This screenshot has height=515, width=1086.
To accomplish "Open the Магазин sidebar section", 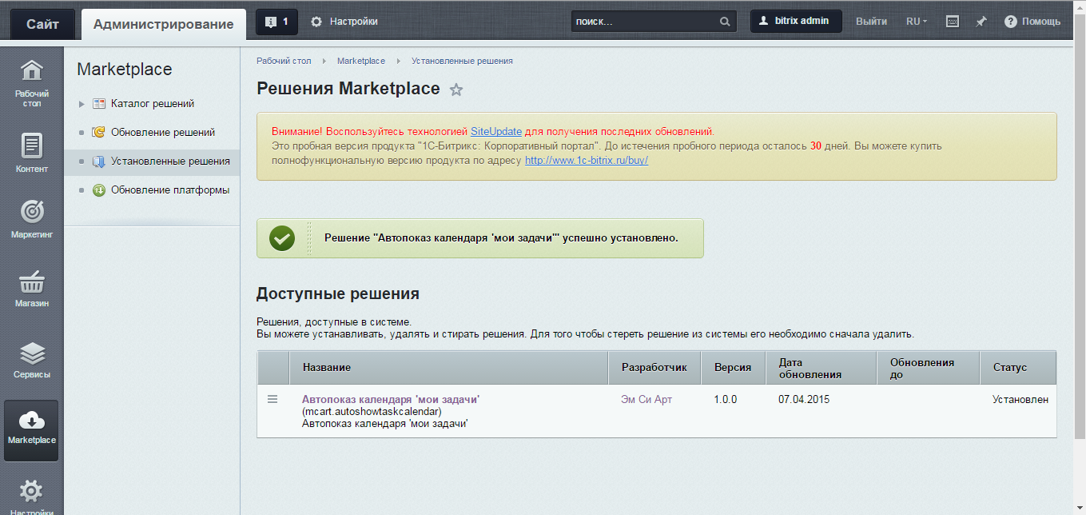I will pos(31,288).
